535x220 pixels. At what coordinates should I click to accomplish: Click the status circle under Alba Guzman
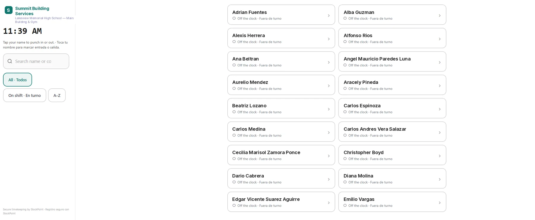(345, 18)
